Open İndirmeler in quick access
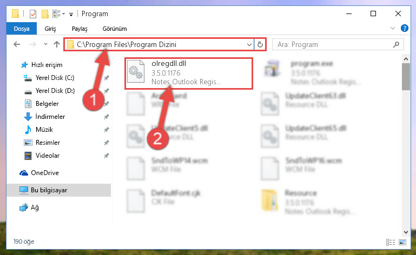 click(x=50, y=117)
